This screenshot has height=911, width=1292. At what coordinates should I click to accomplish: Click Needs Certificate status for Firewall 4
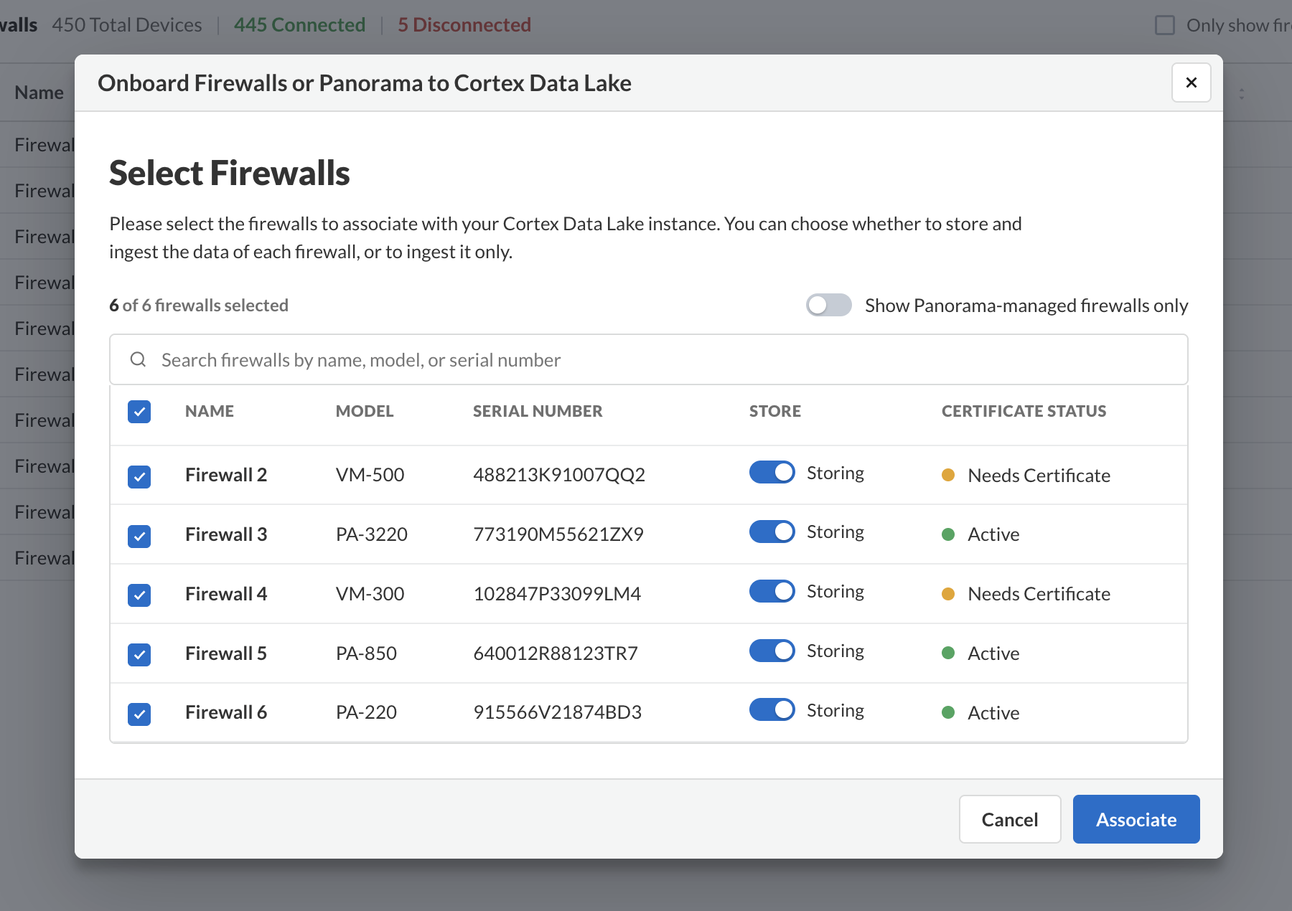[x=1026, y=594]
